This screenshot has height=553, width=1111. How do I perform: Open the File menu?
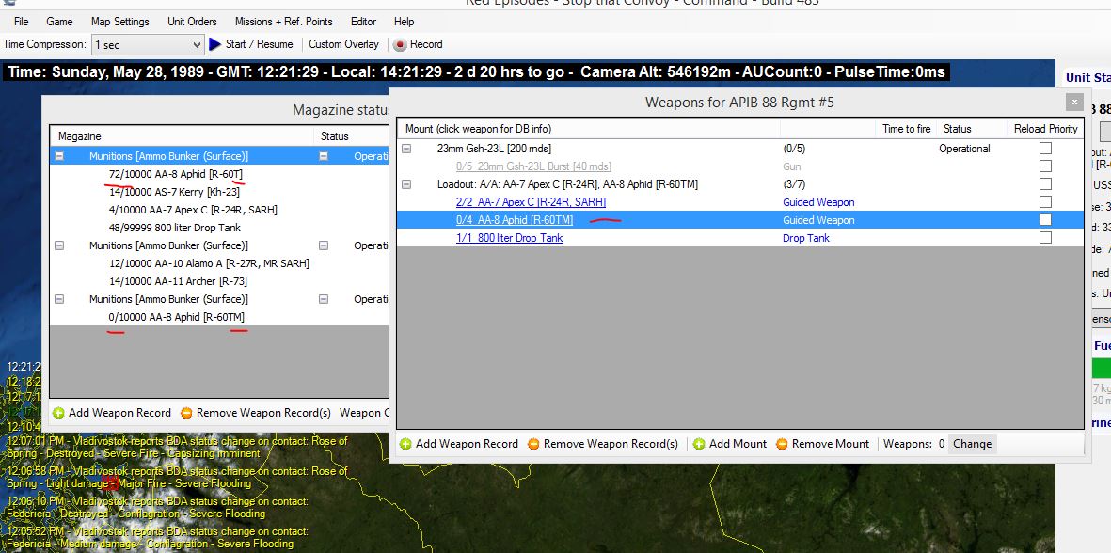(22, 22)
